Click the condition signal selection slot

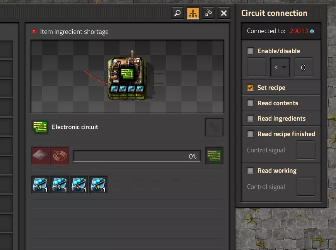[x=257, y=67]
